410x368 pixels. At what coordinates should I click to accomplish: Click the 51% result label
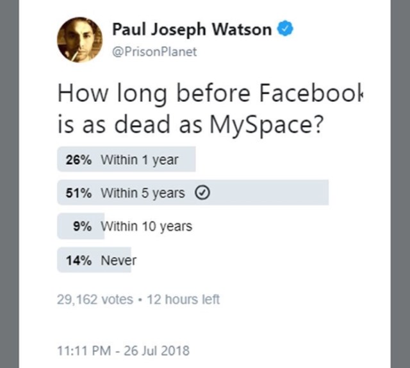point(79,193)
